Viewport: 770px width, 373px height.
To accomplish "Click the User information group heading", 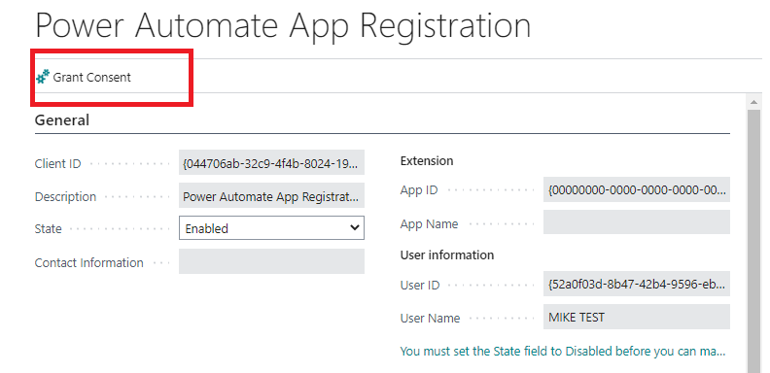I will 447,255.
